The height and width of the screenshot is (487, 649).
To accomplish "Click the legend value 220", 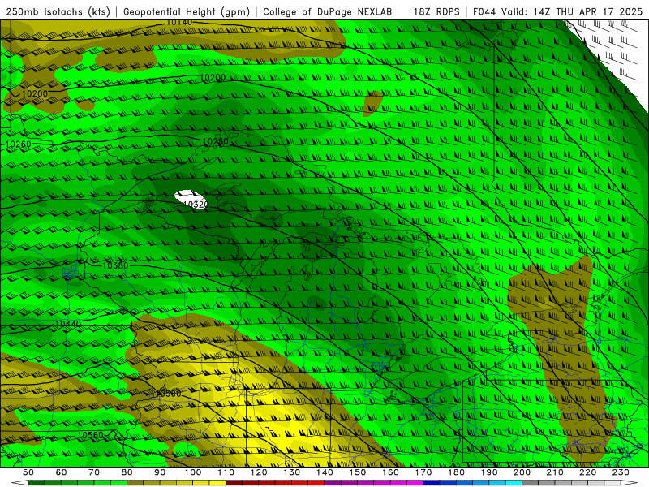I will tap(589, 472).
